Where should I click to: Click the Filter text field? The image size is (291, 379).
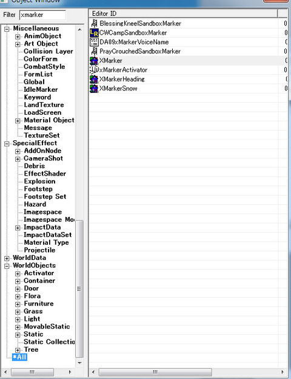tap(42, 15)
